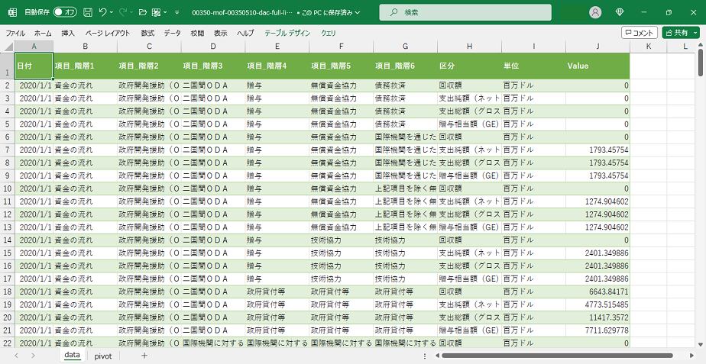
Task: Open the 挿入 ribbon tab
Action: click(68, 34)
